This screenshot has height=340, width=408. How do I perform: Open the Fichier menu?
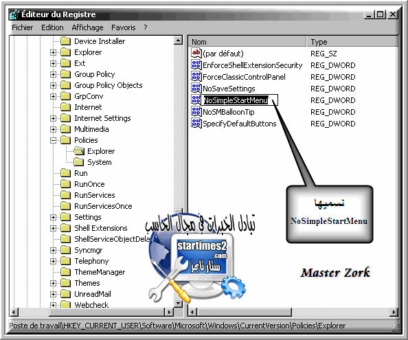coord(23,27)
